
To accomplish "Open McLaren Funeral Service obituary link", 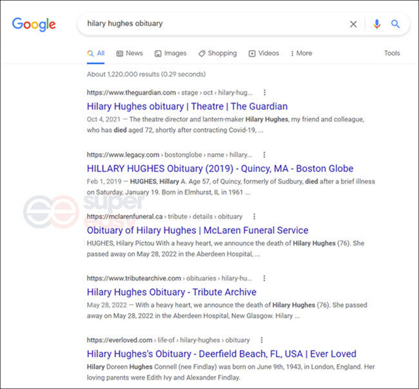I will (197, 230).
